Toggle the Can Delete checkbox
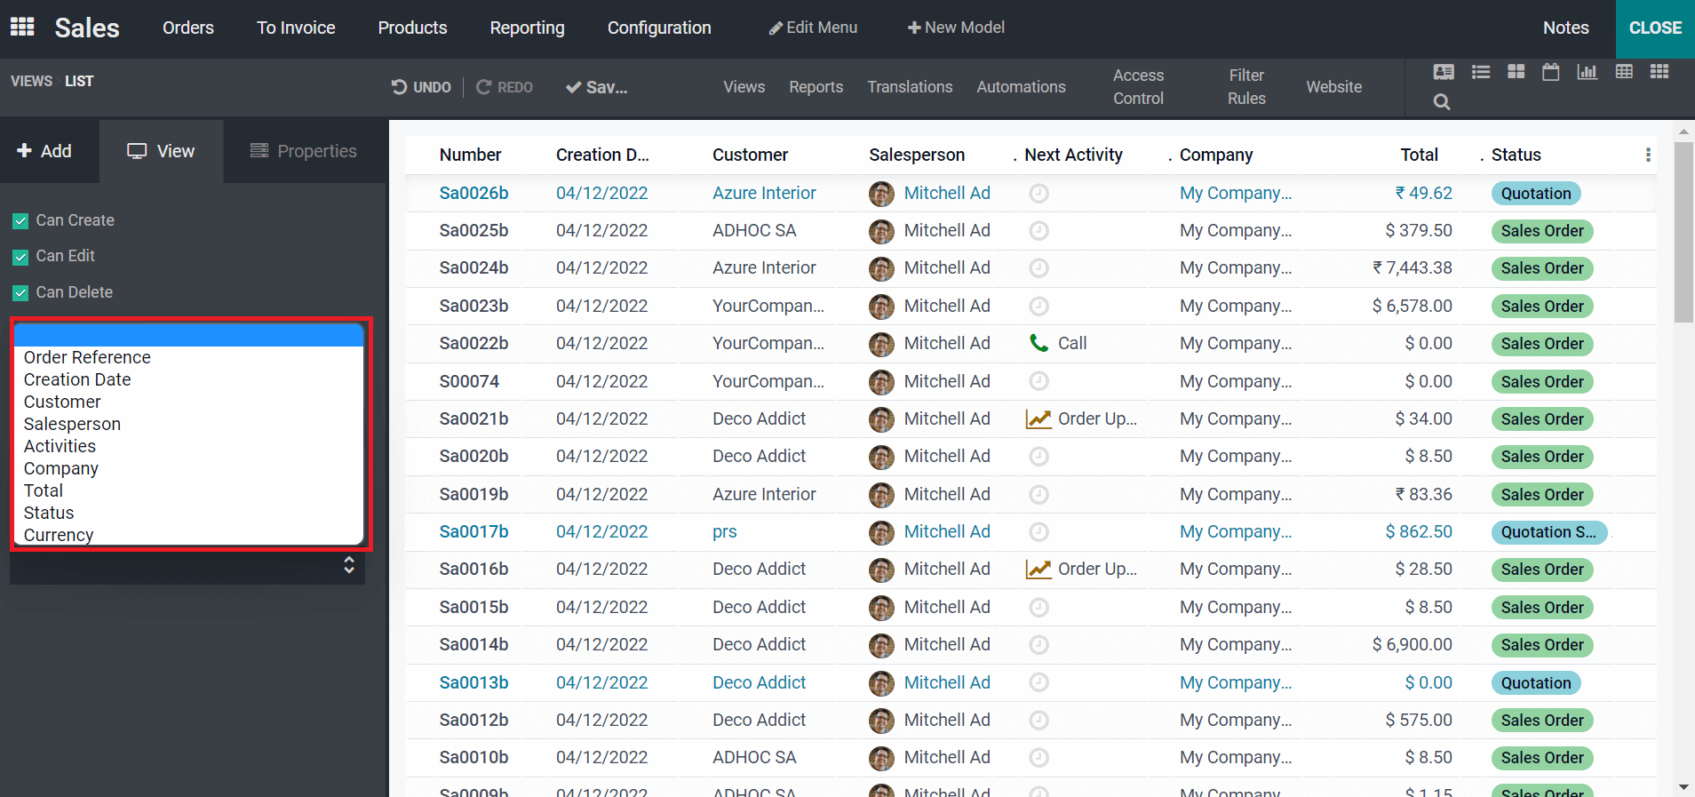This screenshot has height=797, width=1695. click(20, 292)
